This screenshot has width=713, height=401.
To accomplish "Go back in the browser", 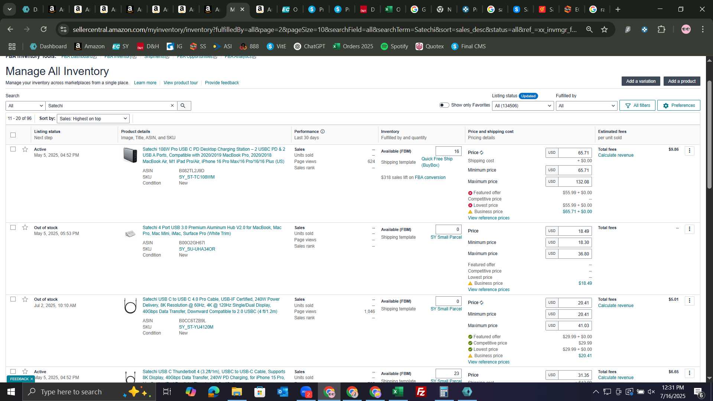I will point(10,29).
